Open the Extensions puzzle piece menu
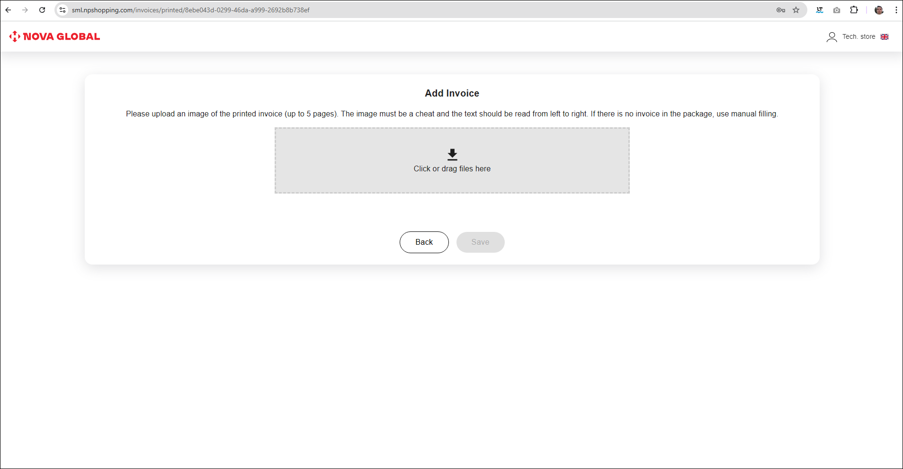 [854, 10]
